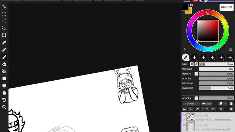Toggle the layer opacity checkbox
This screenshot has width=235, height=132.
[196, 98]
